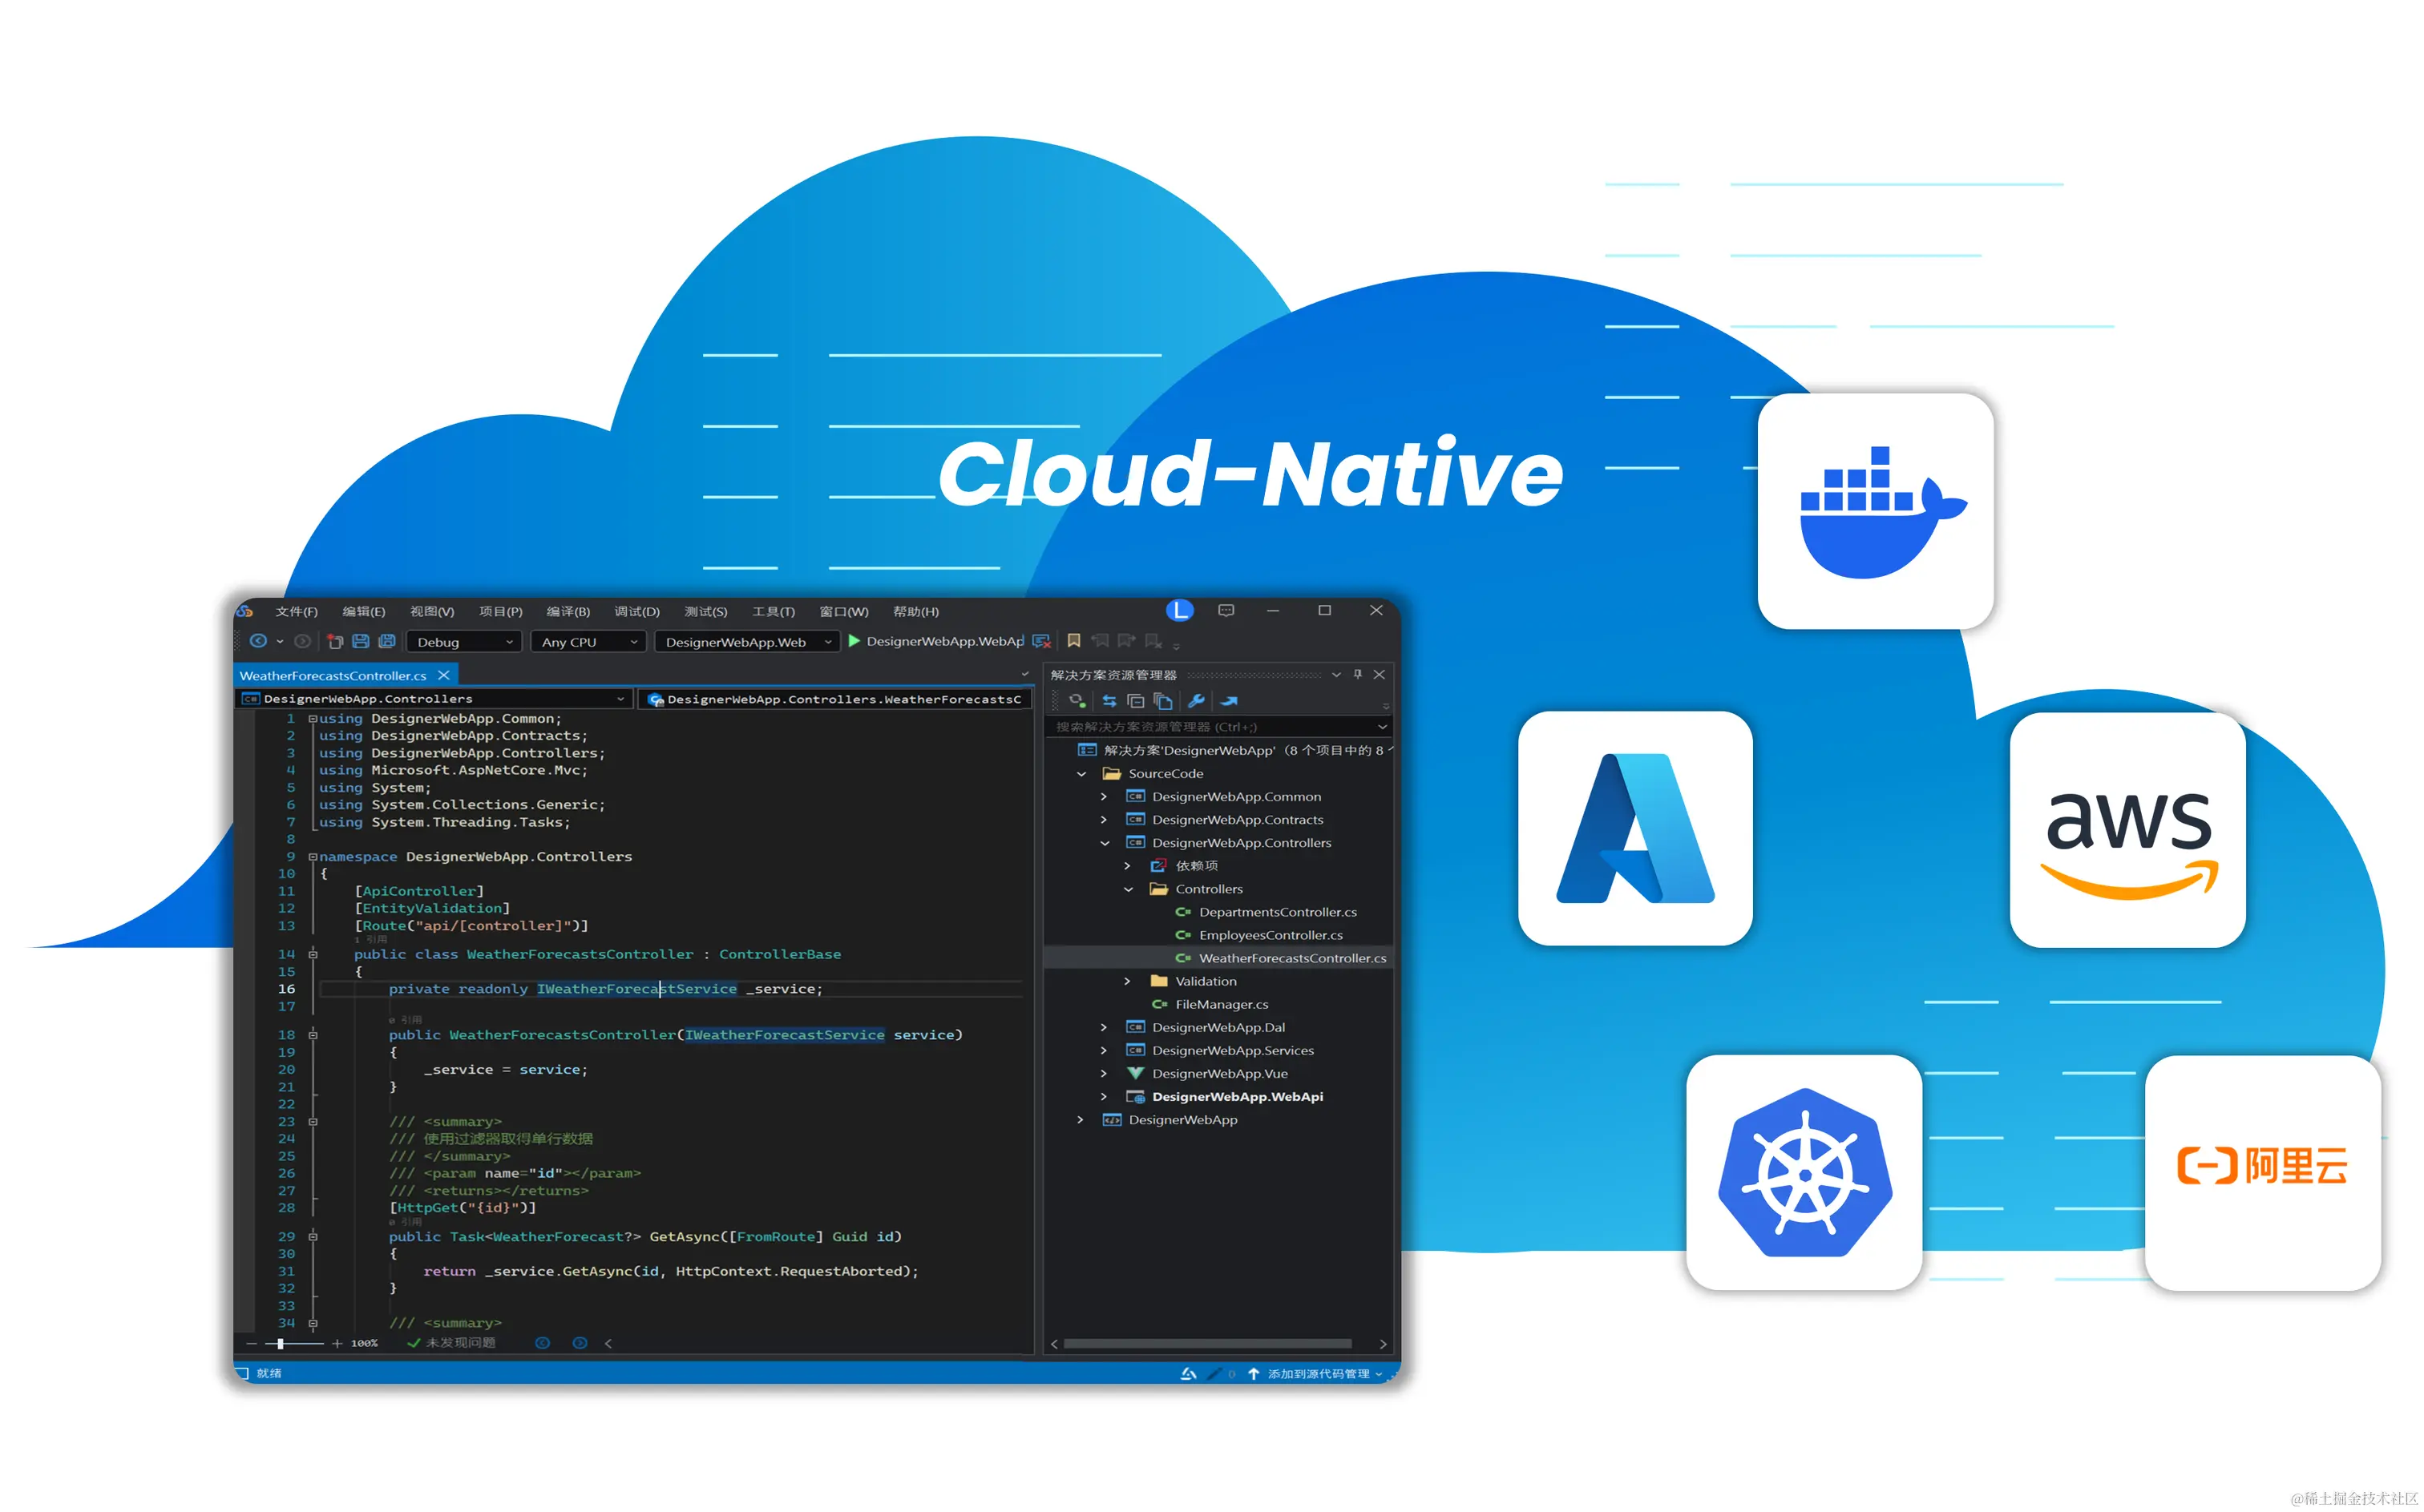Click the Collapse All icon in the solution explorer toolbar

[x=1136, y=701]
